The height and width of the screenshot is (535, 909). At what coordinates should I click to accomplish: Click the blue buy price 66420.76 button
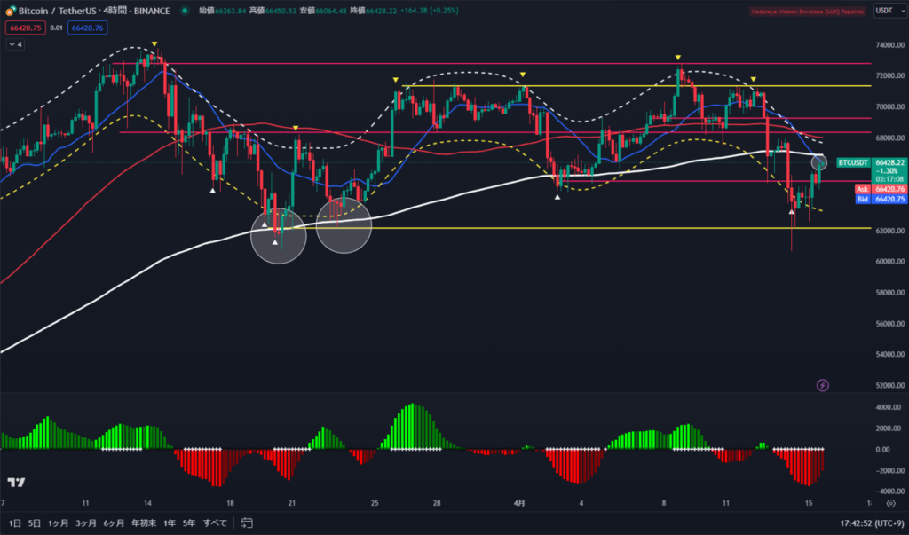[88, 28]
